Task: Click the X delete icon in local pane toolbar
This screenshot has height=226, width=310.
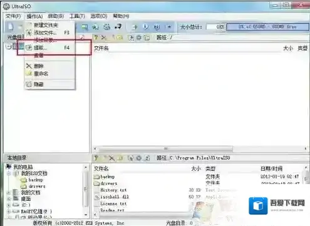Action: pos(112,158)
